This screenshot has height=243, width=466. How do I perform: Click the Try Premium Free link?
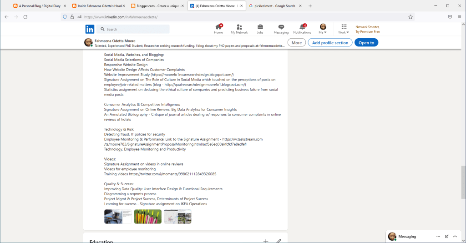367,32
